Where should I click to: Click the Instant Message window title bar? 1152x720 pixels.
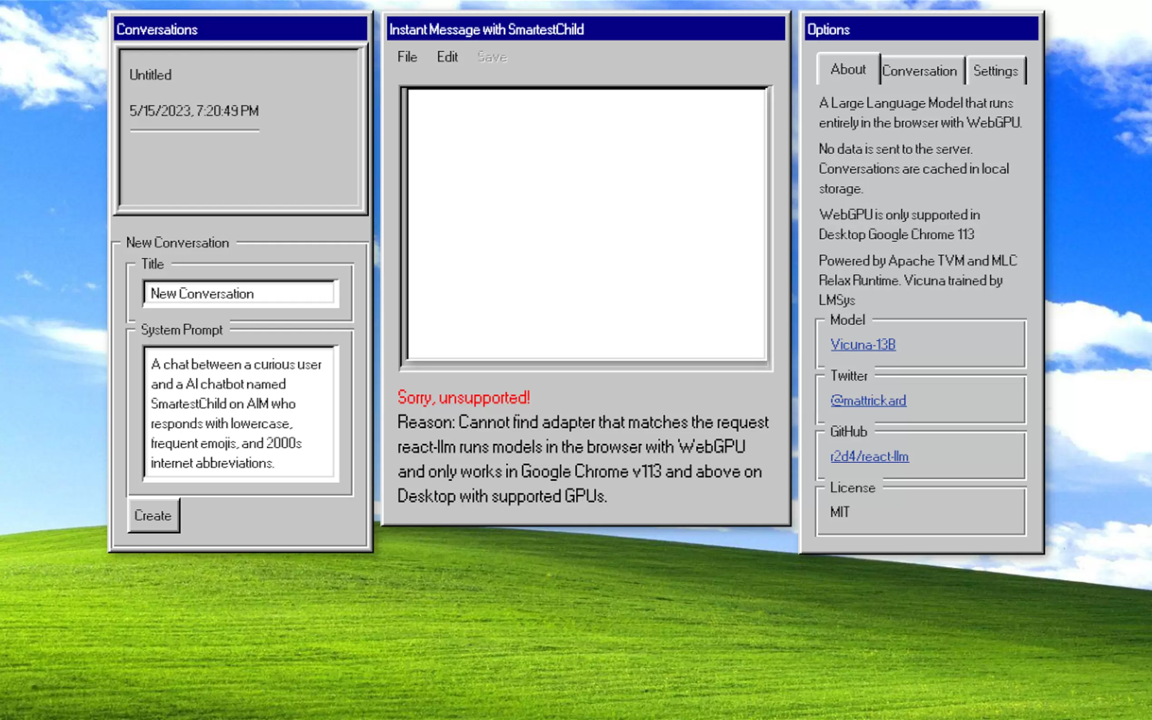tap(586, 29)
